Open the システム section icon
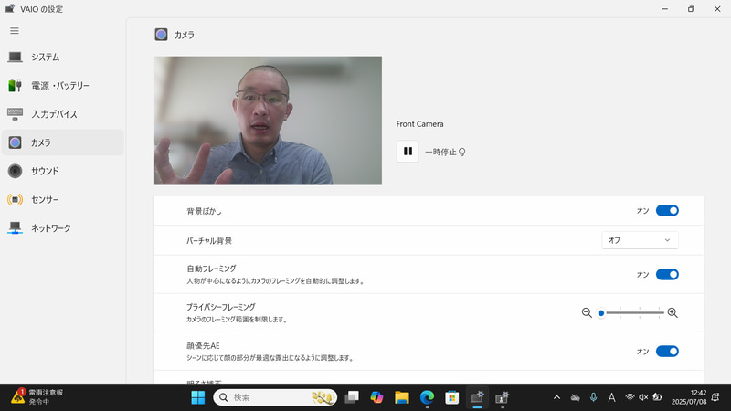The height and width of the screenshot is (411, 731). [x=15, y=57]
